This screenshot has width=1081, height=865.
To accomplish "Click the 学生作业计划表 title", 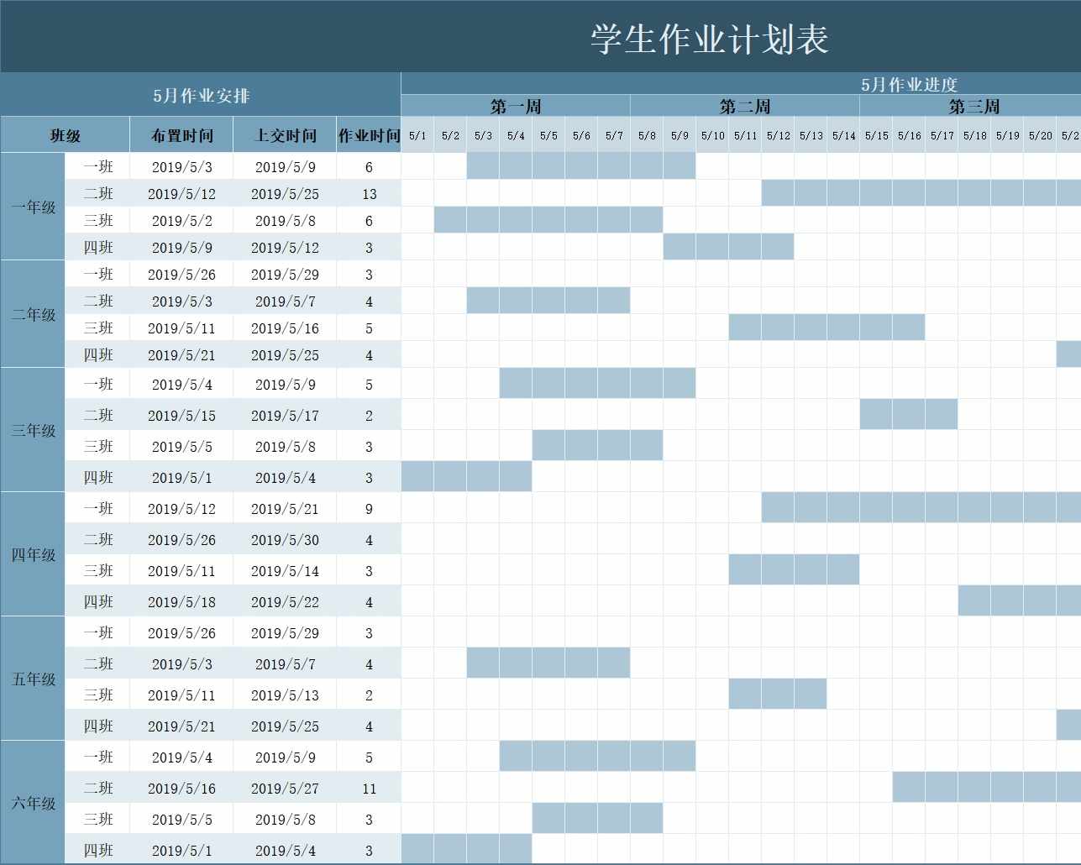I will [708, 37].
